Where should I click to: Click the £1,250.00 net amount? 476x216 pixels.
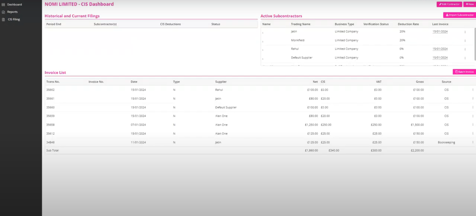pyautogui.click(x=311, y=125)
